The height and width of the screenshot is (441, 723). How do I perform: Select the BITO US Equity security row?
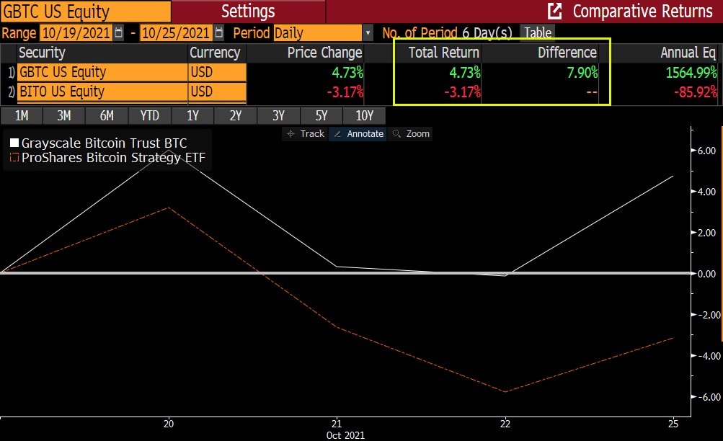pos(102,92)
